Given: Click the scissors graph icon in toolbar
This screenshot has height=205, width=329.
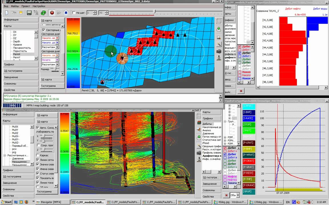Looking at the screenshot, I should coord(36,13).
